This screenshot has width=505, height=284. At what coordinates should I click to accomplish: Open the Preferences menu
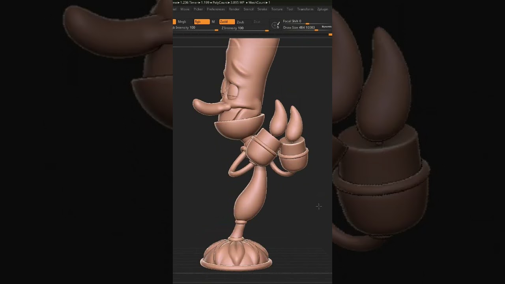click(216, 9)
